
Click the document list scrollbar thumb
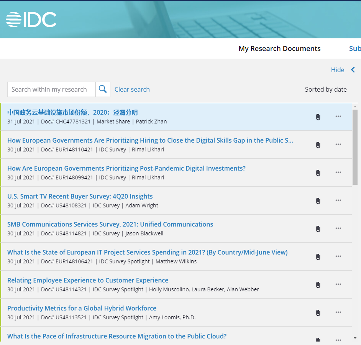coord(355,147)
